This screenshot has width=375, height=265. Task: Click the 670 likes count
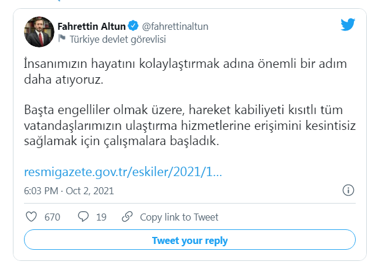tap(53, 217)
